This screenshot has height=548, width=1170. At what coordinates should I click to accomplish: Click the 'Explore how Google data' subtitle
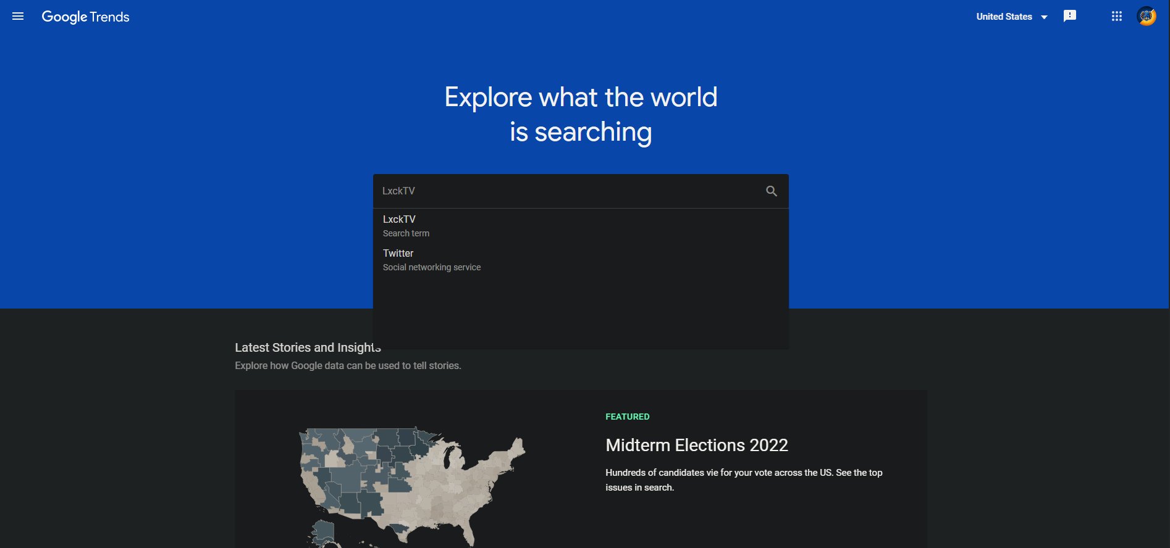pos(348,365)
